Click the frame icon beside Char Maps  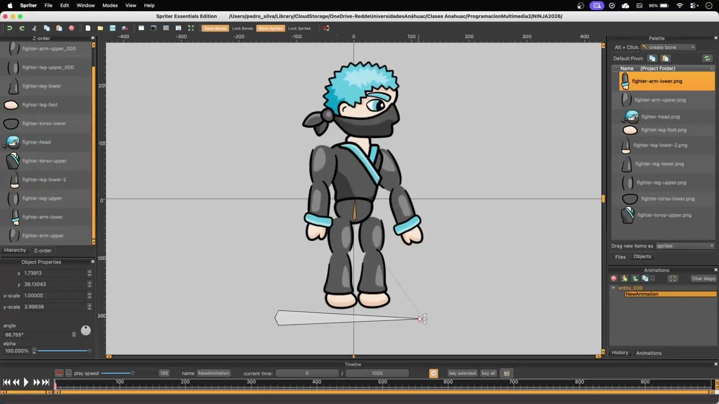[672, 278]
